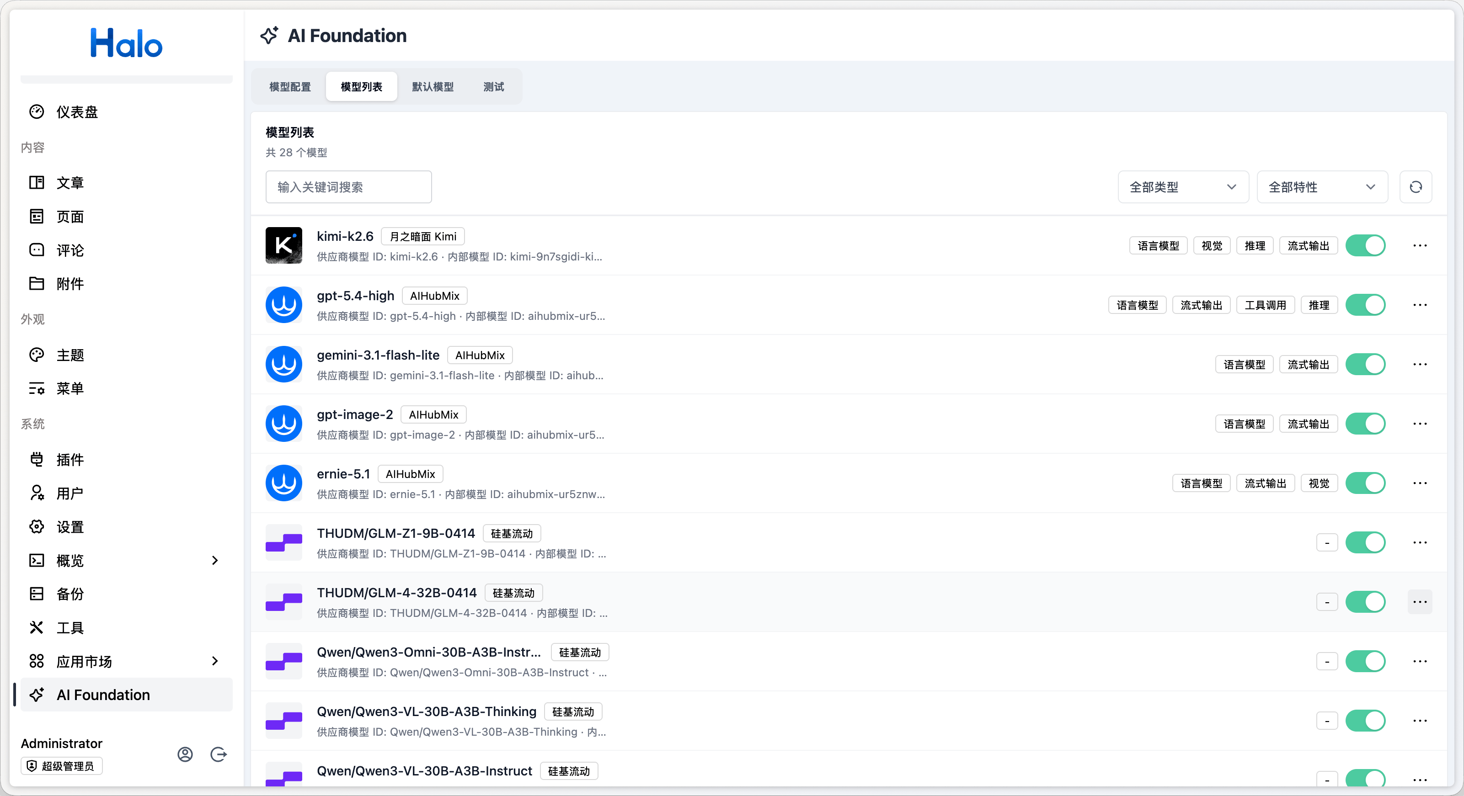Open more options for gpt-5.4-high
Viewport: 1464px width, 796px height.
tap(1420, 305)
